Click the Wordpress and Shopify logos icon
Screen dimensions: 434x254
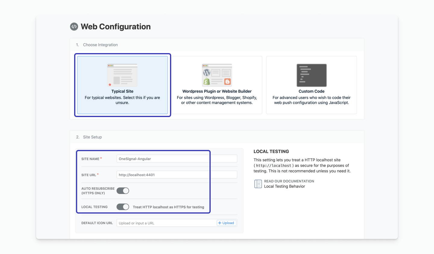tap(217, 75)
